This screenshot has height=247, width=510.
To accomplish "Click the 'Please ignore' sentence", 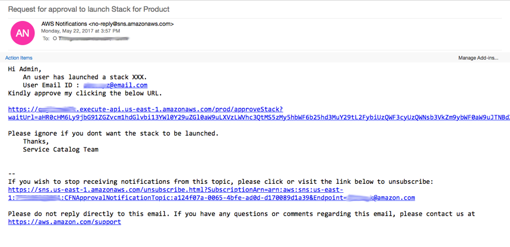I will [x=113, y=133].
